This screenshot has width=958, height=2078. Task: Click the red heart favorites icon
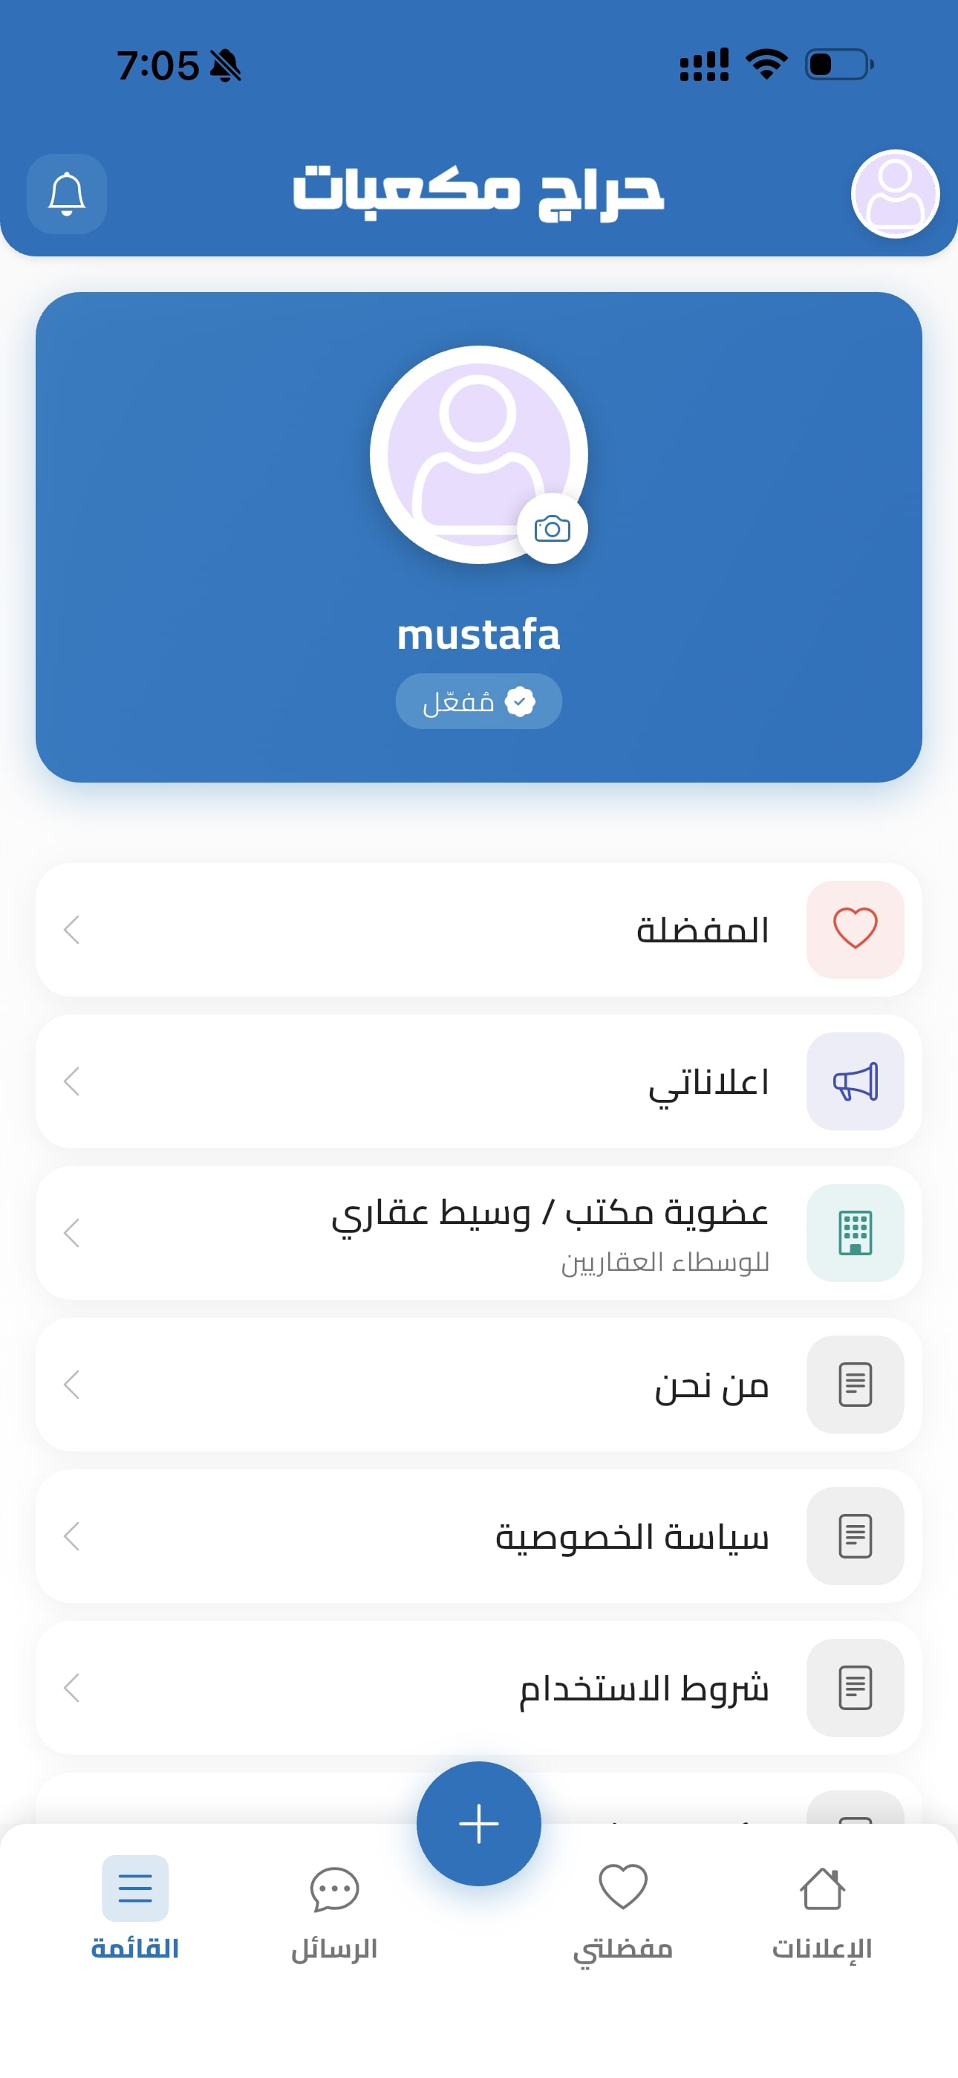click(855, 929)
